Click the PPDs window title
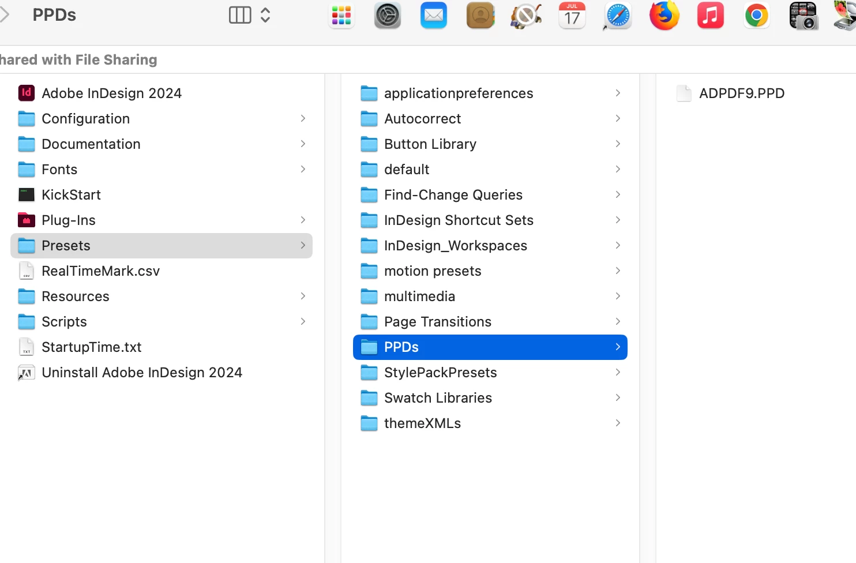 [x=54, y=15]
